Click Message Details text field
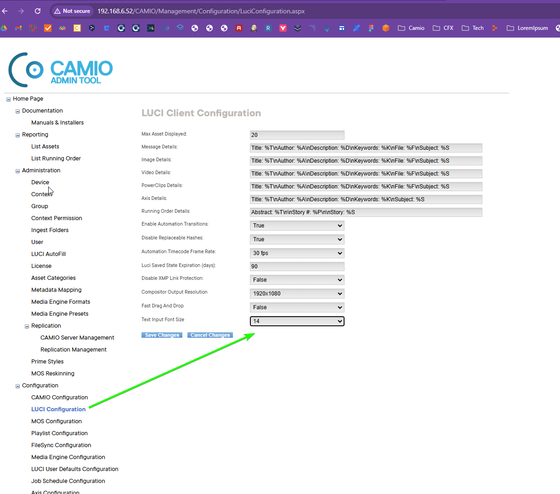The image size is (560, 494). [366, 148]
